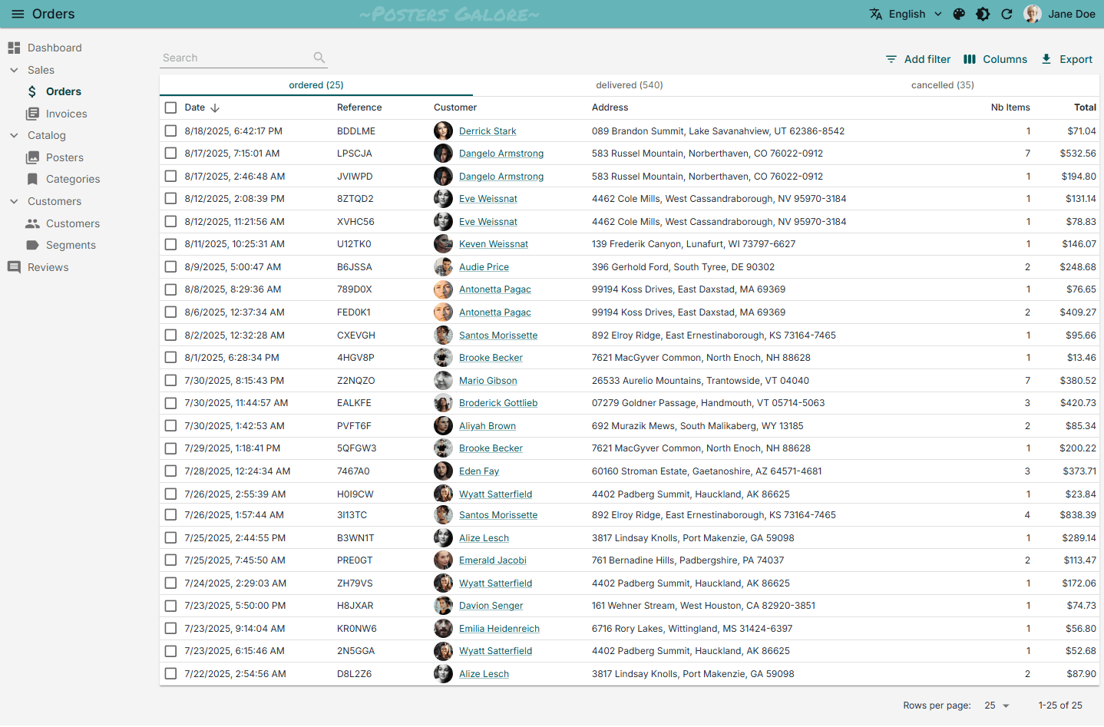
Task: Open customer link Derrick Stark
Action: click(488, 131)
